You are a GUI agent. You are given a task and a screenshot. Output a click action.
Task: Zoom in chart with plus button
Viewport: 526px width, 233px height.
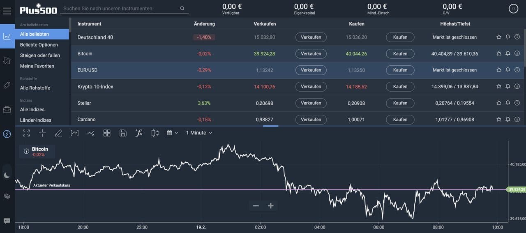pyautogui.click(x=270, y=206)
